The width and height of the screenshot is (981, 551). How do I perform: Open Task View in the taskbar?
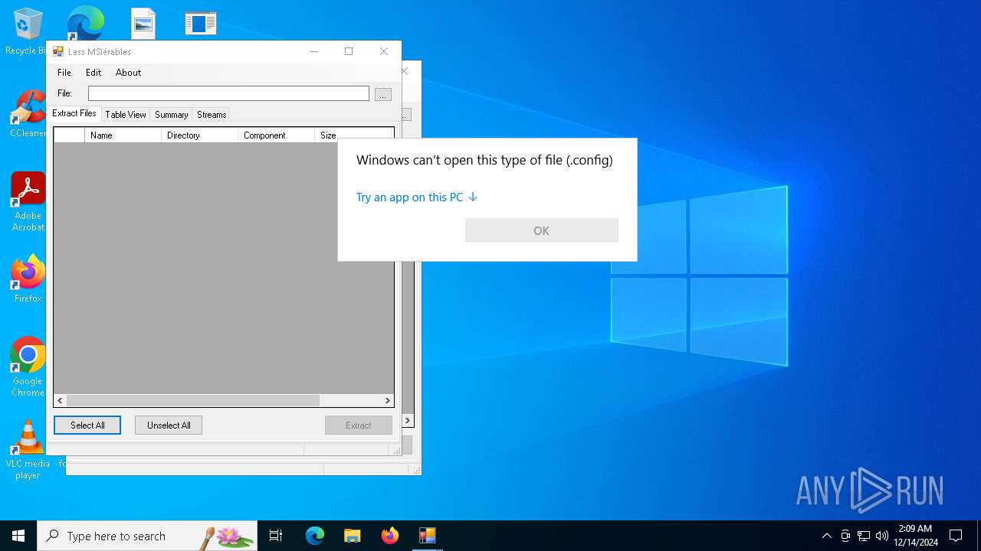pos(276,536)
